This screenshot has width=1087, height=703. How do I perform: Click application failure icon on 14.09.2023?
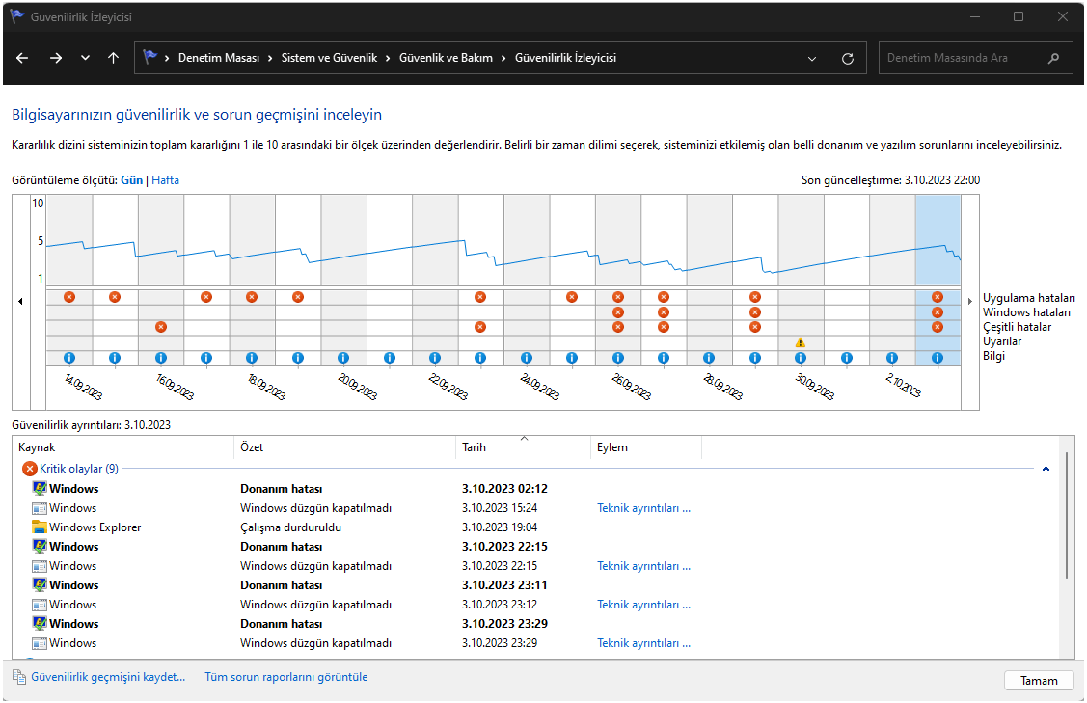click(x=69, y=297)
